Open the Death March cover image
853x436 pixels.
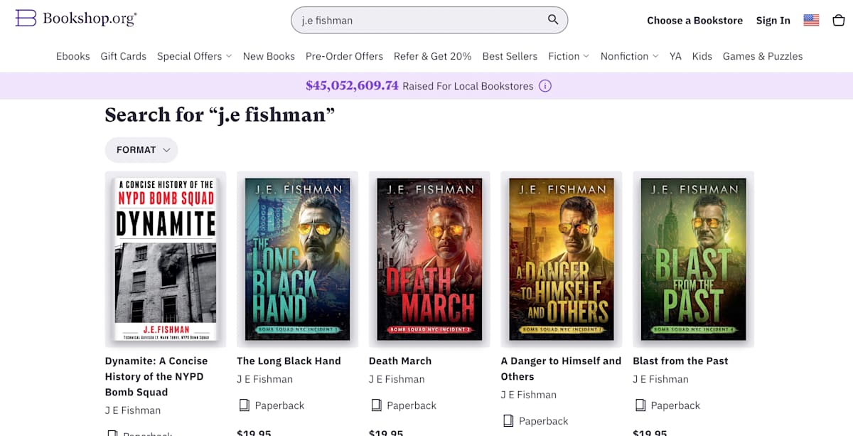click(x=429, y=259)
